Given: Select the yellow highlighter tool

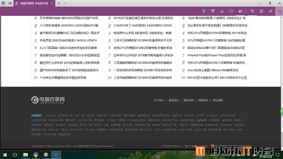Looking at the screenshot, I should click(213, 11).
